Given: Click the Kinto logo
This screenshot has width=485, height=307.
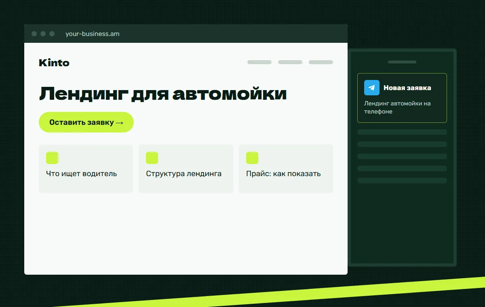Looking at the screenshot, I should (x=54, y=63).
